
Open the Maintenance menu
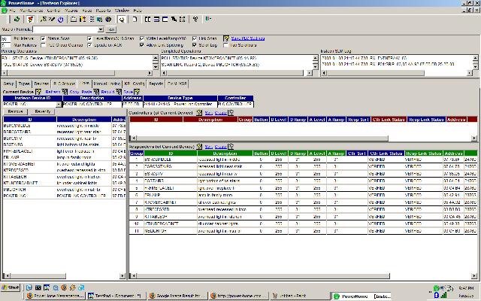pos(32,10)
